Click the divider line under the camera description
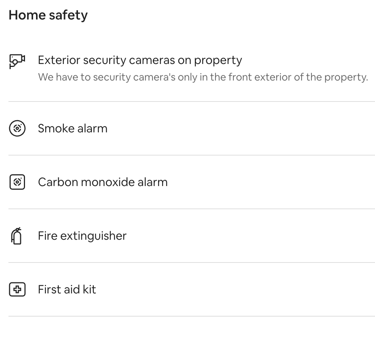The image size is (375, 339). click(x=192, y=101)
